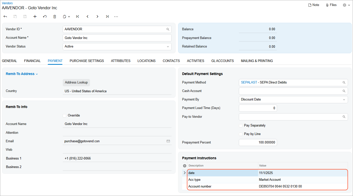Switch to the Activities tab
The image size is (353, 196).
[x=196, y=61]
